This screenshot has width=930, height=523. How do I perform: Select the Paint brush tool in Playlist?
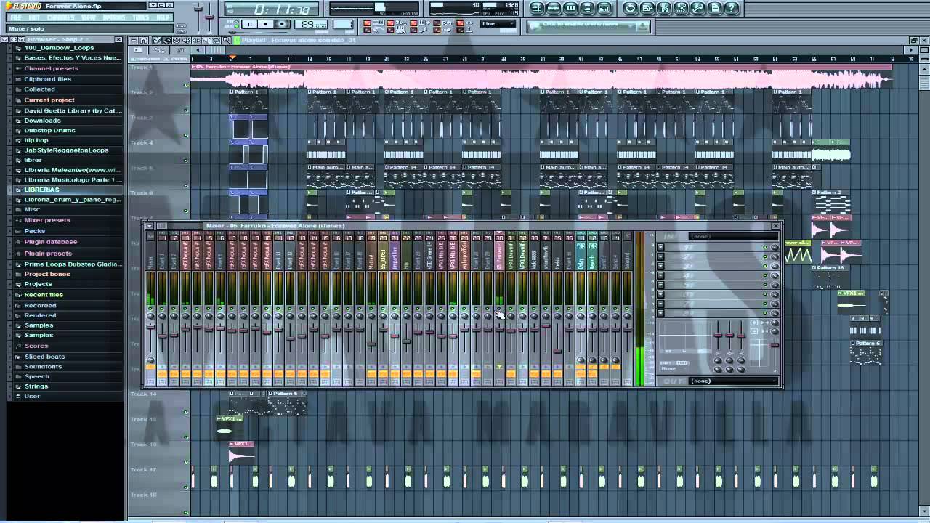pyautogui.click(x=166, y=41)
